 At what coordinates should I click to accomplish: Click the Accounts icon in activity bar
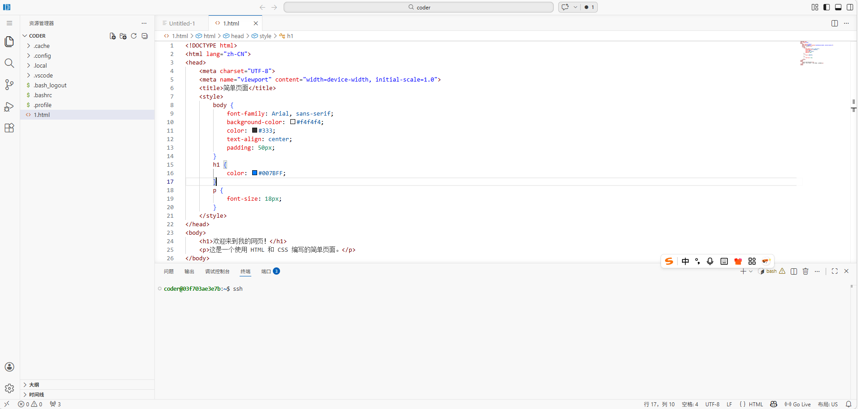click(x=9, y=366)
